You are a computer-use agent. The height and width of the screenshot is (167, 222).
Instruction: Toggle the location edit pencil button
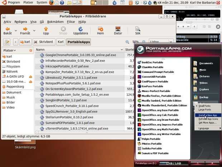(x=7, y=42)
